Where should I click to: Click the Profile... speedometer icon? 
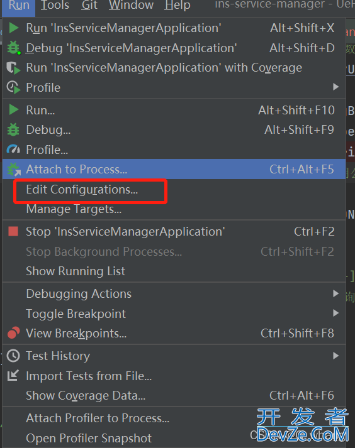coord(13,150)
